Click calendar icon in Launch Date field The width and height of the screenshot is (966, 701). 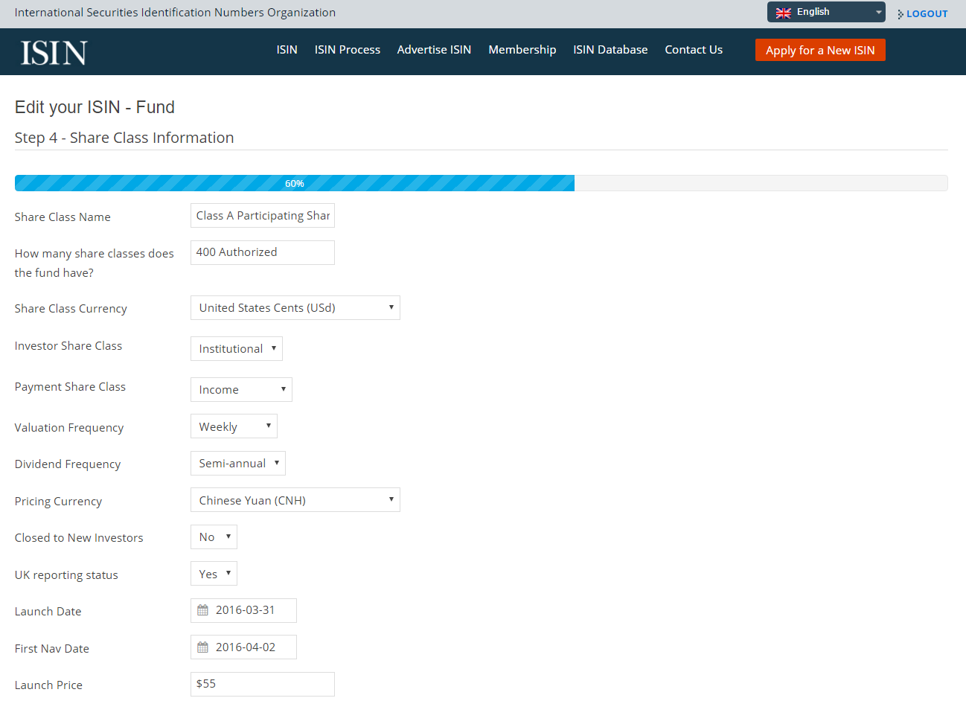(x=202, y=610)
